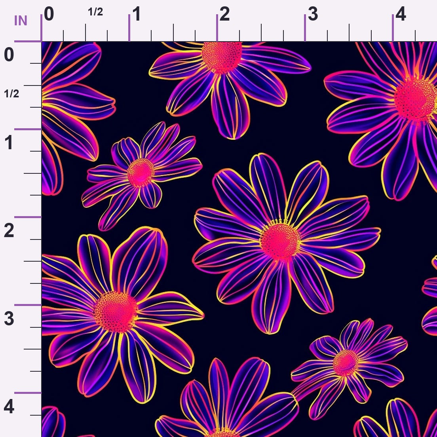Pick the "3" on the horizontal ruler
Viewport: 437px width, 437px height.
point(313,14)
